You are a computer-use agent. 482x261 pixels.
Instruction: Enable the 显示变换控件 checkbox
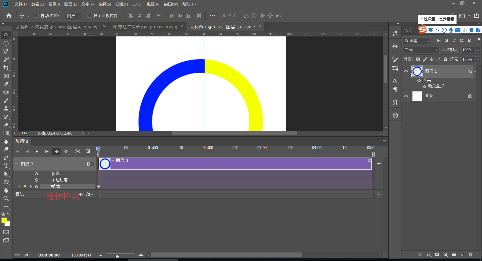(89, 16)
